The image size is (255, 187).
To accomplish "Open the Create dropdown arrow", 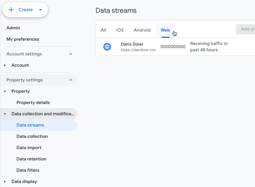I will 40,10.
